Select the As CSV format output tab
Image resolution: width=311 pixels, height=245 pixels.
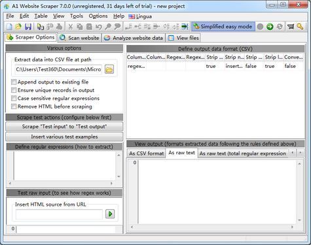click(147, 154)
